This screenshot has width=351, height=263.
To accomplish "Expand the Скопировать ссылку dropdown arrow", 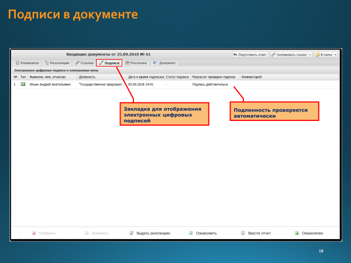I will pos(309,54).
